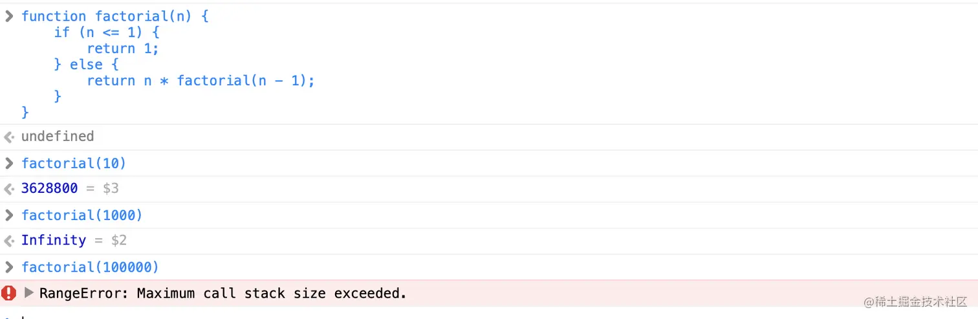
Task: Click the output arrow beside 3628800
Action: (9, 189)
